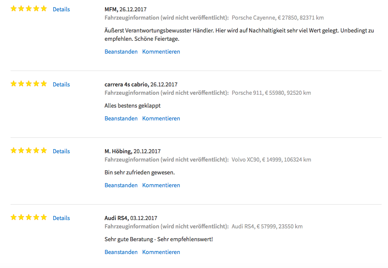388x268 pixels.
Task: Click the first star of MFM rating
Action: point(14,9)
